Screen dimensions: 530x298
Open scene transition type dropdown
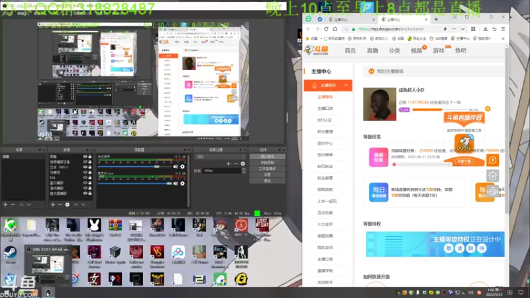(220, 157)
